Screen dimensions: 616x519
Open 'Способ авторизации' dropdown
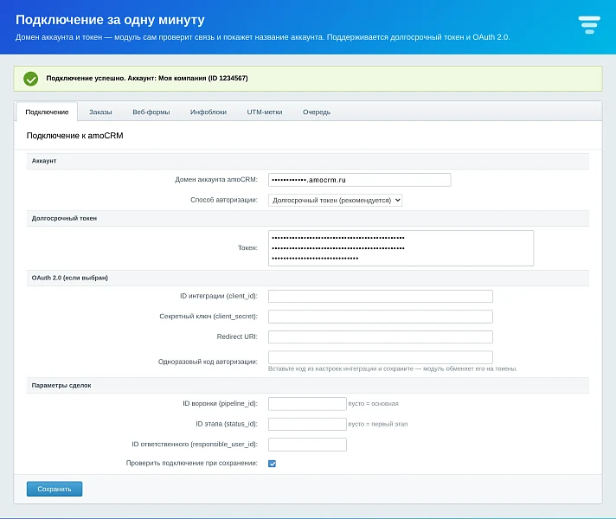tap(335, 201)
